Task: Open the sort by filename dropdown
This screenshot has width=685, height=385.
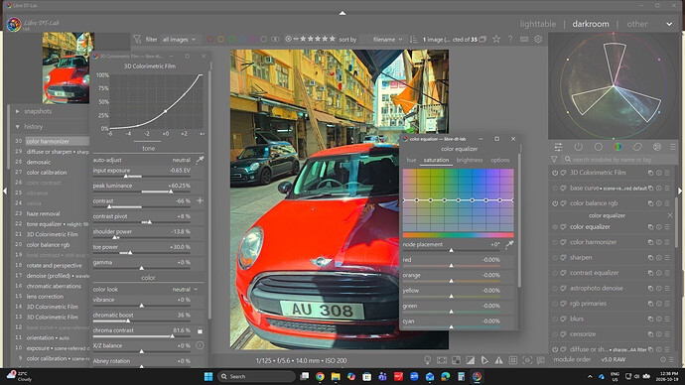Action: (387, 40)
